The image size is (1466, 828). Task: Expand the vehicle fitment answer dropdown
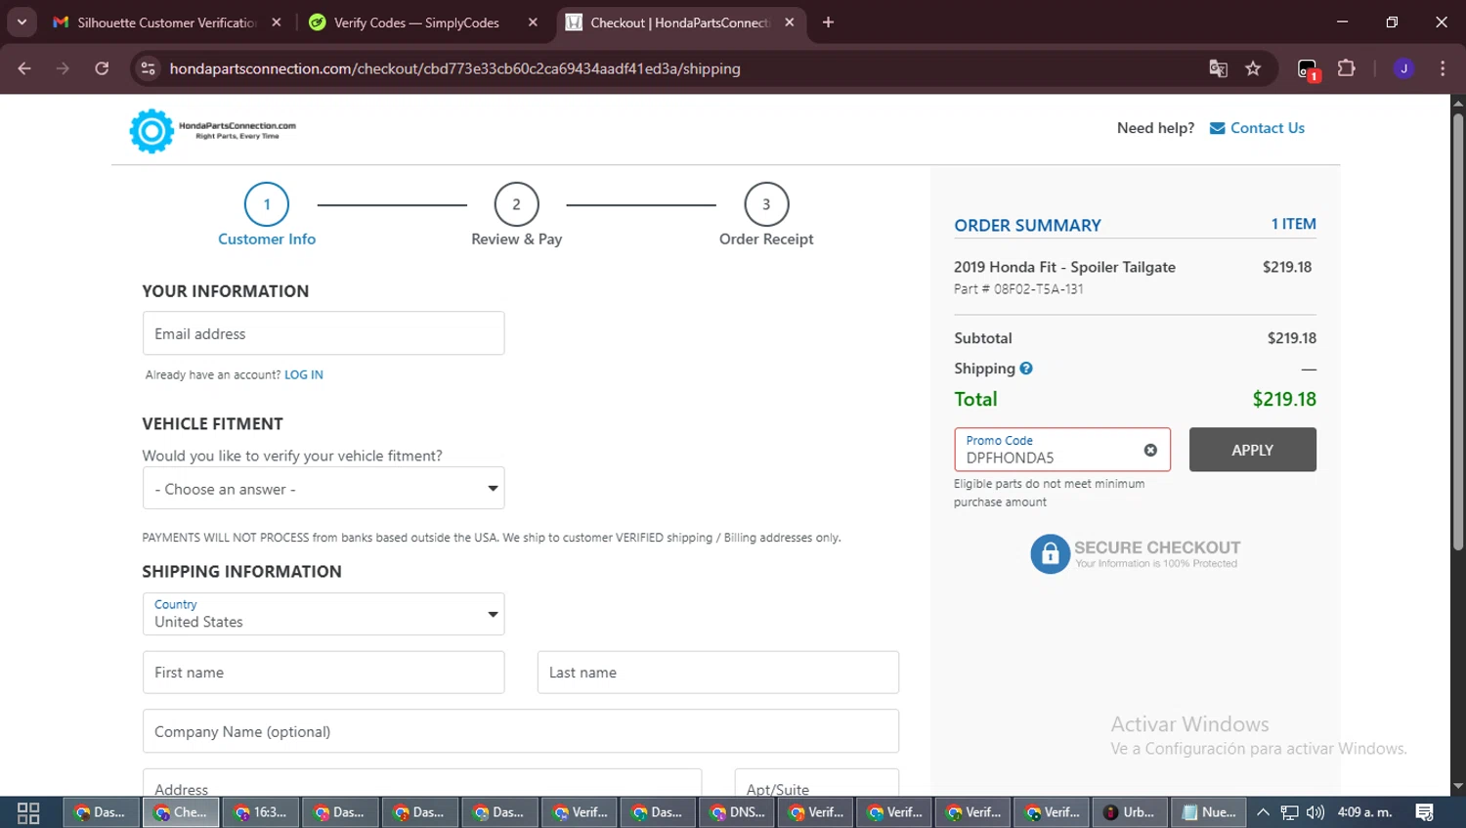[323, 489]
